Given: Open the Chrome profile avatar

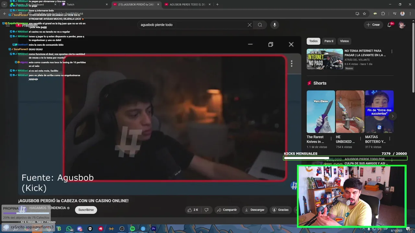Looking at the screenshot, I should tap(402, 14).
